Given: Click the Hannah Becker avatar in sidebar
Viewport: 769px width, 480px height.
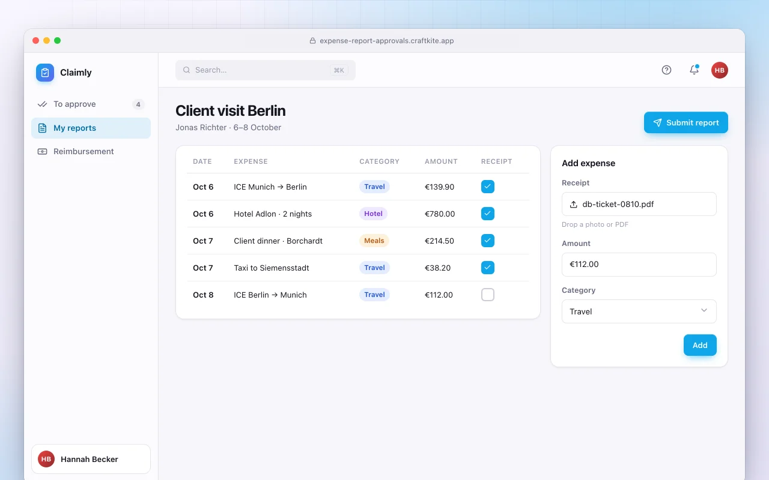Looking at the screenshot, I should tap(46, 459).
